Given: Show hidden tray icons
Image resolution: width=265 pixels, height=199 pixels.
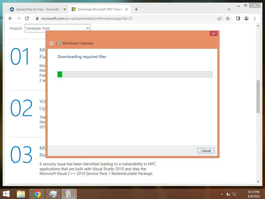Looking at the screenshot, I should 222,194.
